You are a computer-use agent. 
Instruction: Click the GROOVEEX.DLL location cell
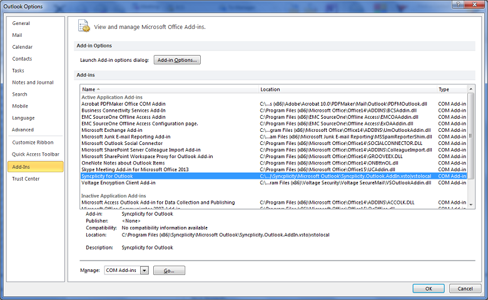point(331,156)
